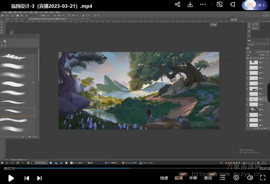270x184 pixels.
Task: Click the play button
Action: tap(11, 178)
